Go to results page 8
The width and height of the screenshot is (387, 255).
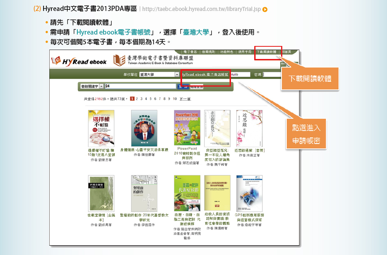click(x=165, y=99)
